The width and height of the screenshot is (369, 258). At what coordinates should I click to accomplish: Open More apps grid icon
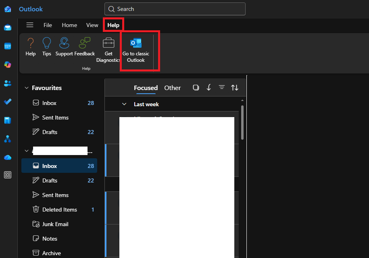pos(8,175)
